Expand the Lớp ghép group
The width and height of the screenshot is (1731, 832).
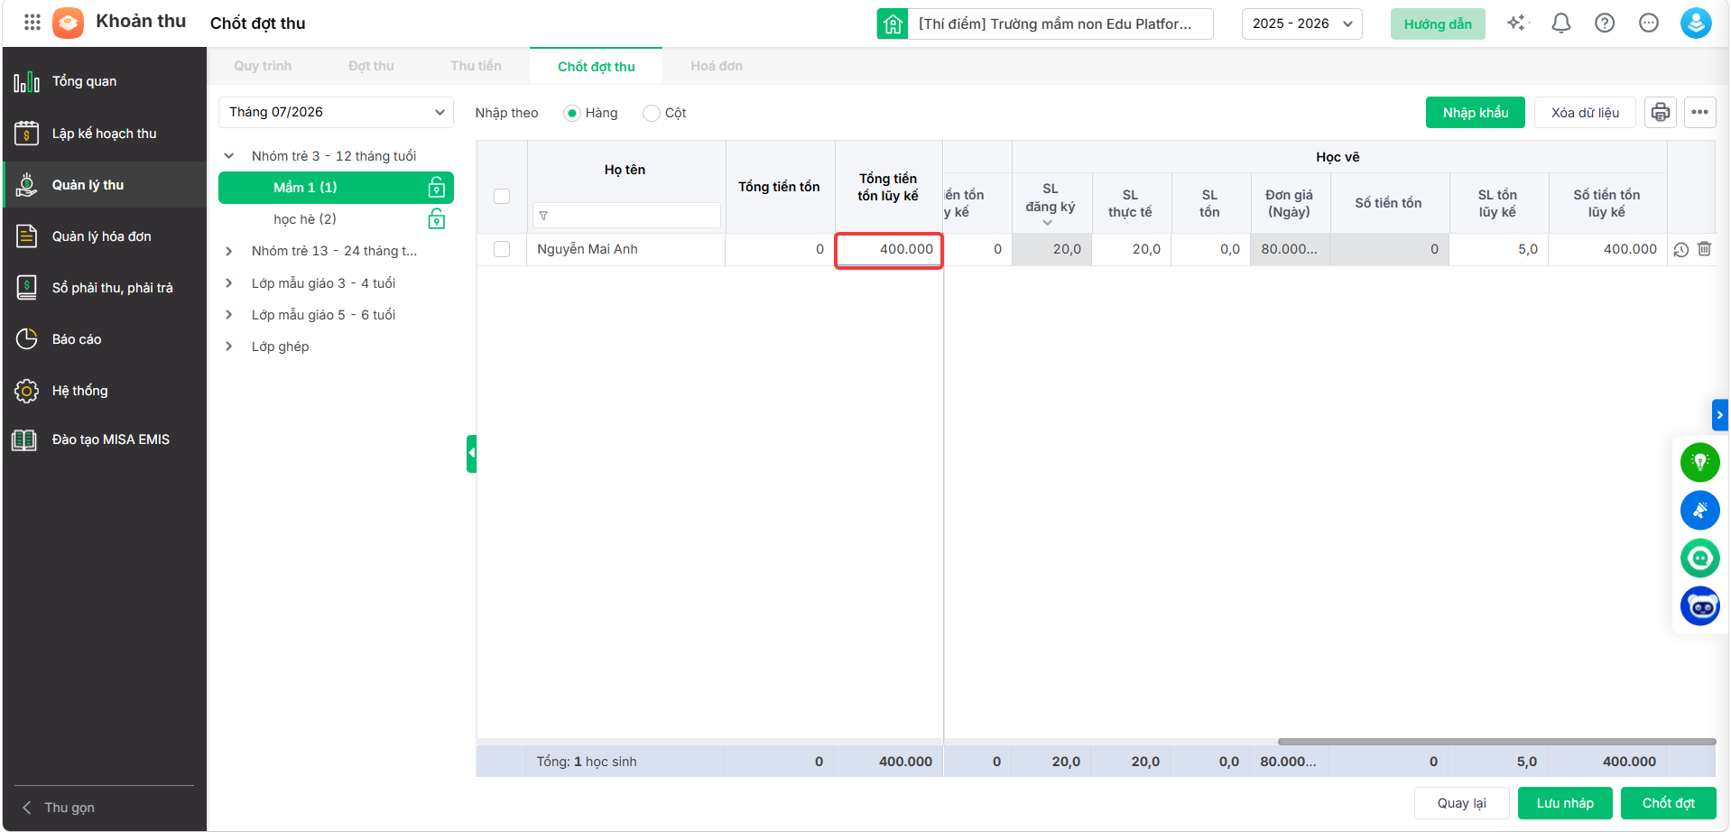229,347
